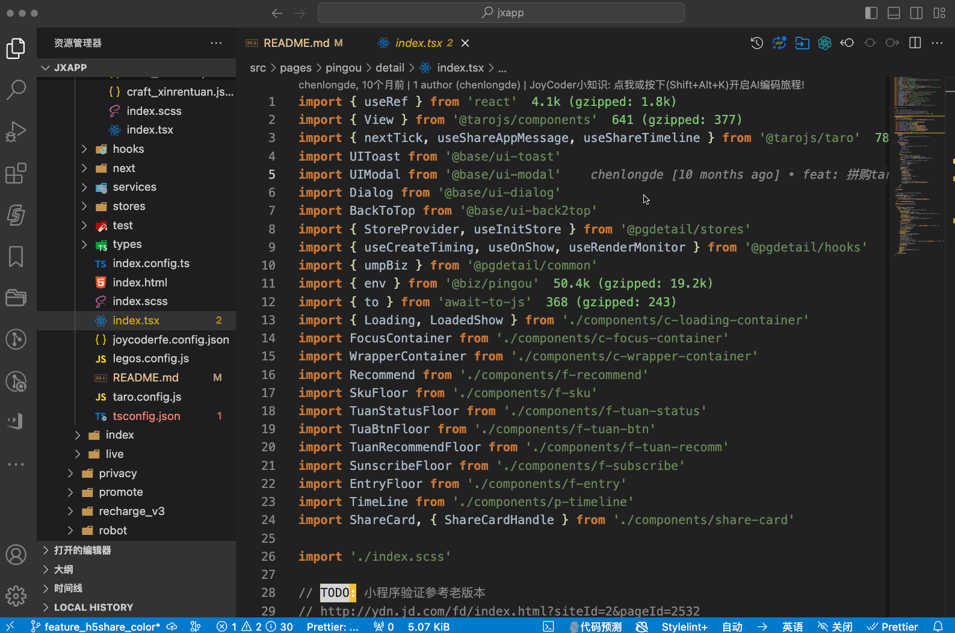Open the ChatGPT icon in editor toolbar
Image resolution: width=955 pixels, height=633 pixels.
point(824,43)
